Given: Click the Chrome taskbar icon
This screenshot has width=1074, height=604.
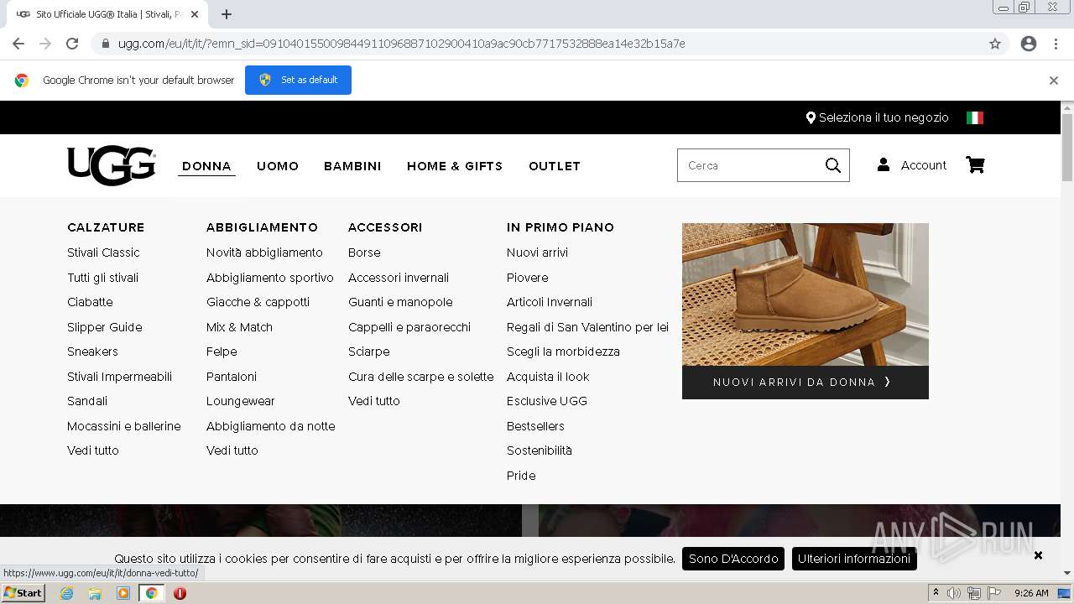Looking at the screenshot, I should (x=151, y=593).
